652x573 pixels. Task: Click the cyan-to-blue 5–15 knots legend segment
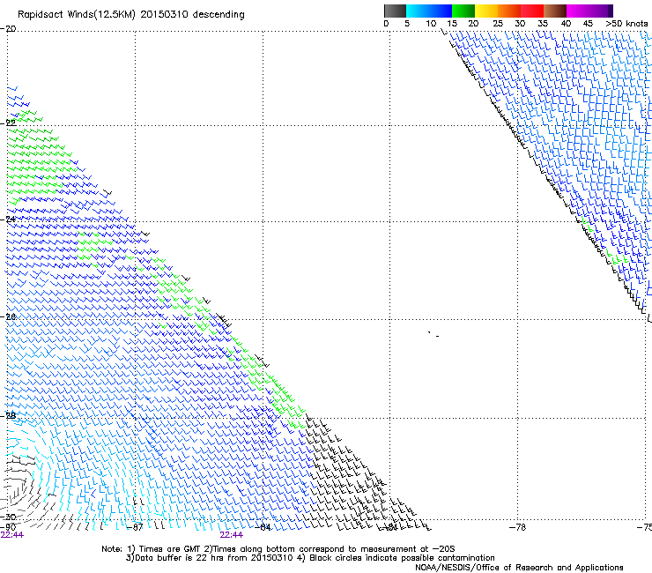pyautogui.click(x=429, y=11)
